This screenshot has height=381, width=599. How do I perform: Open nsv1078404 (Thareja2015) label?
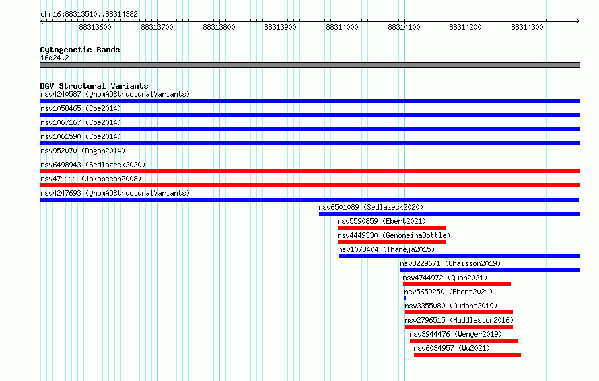(386, 249)
